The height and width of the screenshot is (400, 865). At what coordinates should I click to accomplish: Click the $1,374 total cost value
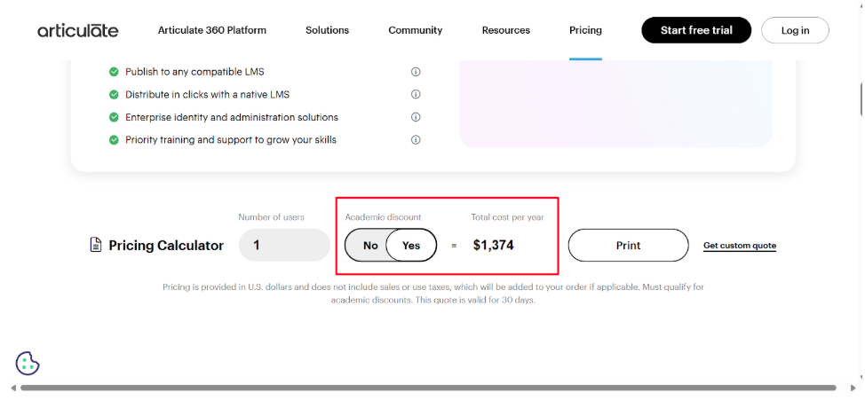[x=493, y=245]
